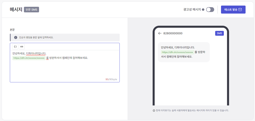The height and width of the screenshot is (121, 255).
Task: Click the info icon in sender notice banner
Action: (x=16, y=37)
